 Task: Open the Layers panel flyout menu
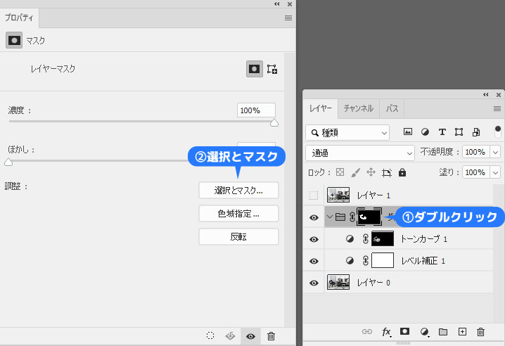(x=497, y=109)
